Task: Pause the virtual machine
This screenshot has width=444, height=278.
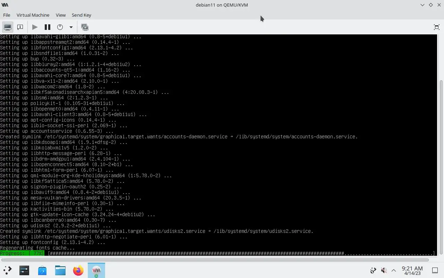Action: click(x=48, y=27)
